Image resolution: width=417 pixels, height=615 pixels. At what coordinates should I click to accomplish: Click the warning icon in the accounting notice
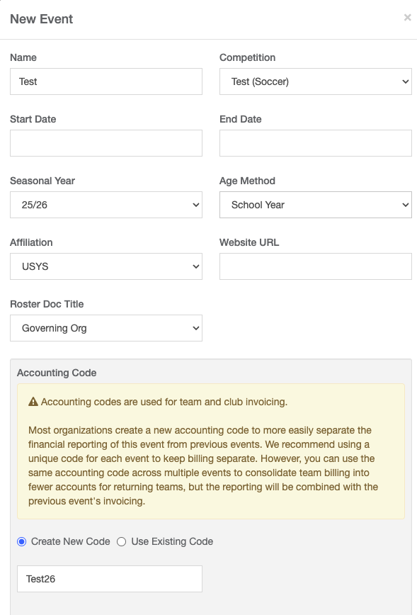[x=33, y=402]
